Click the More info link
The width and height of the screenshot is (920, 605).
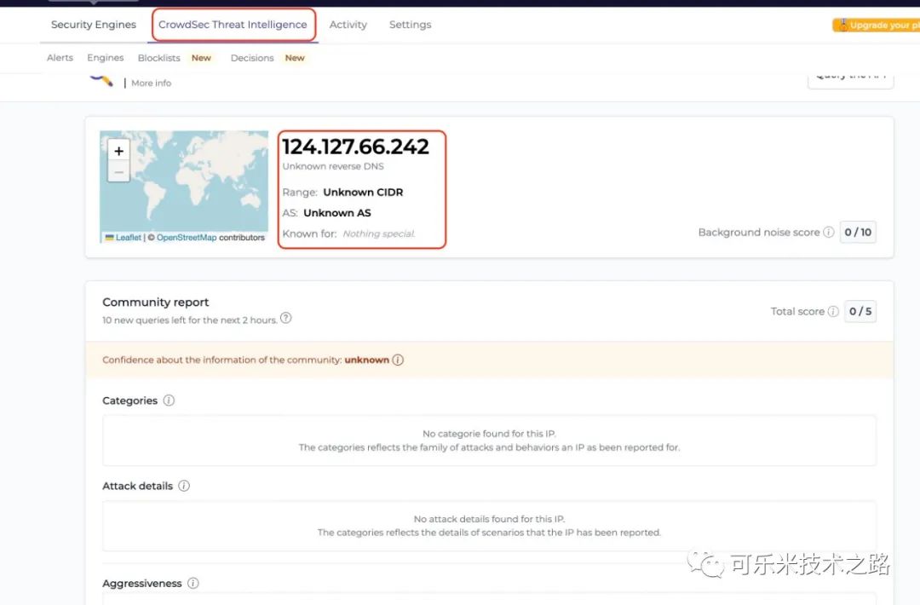point(151,83)
